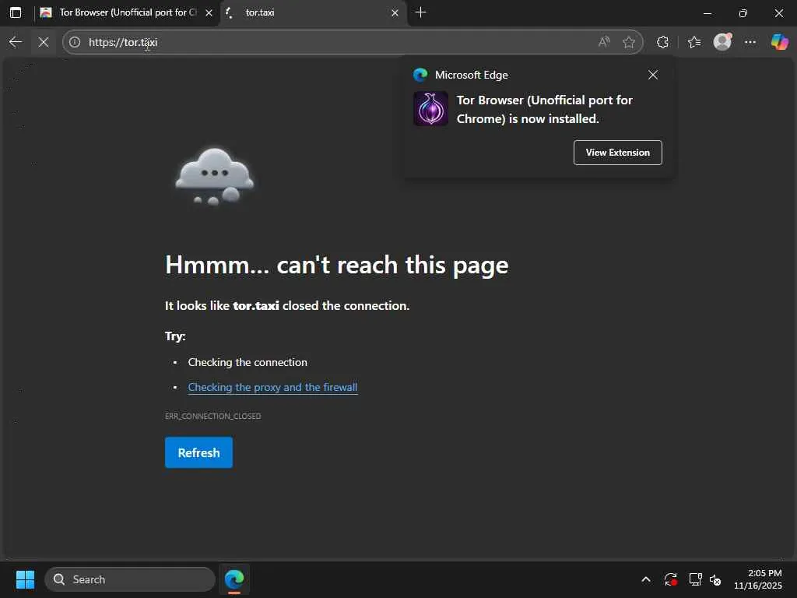797x598 pixels.
Task: Launch Copilot from the toolbar
Action: [x=779, y=42]
